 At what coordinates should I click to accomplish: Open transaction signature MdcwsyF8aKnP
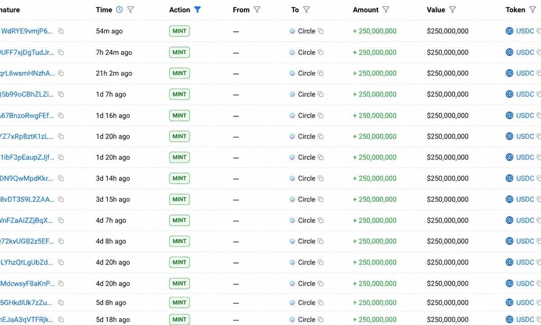pos(27,283)
